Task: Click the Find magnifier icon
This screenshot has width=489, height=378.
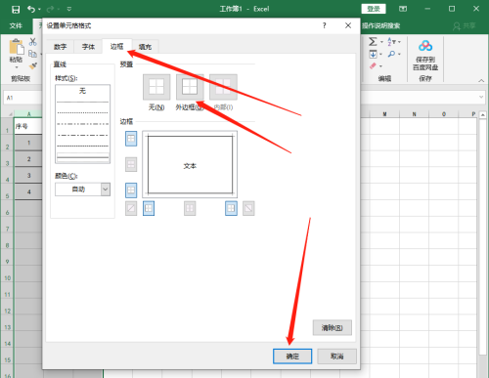Action: click(391, 54)
